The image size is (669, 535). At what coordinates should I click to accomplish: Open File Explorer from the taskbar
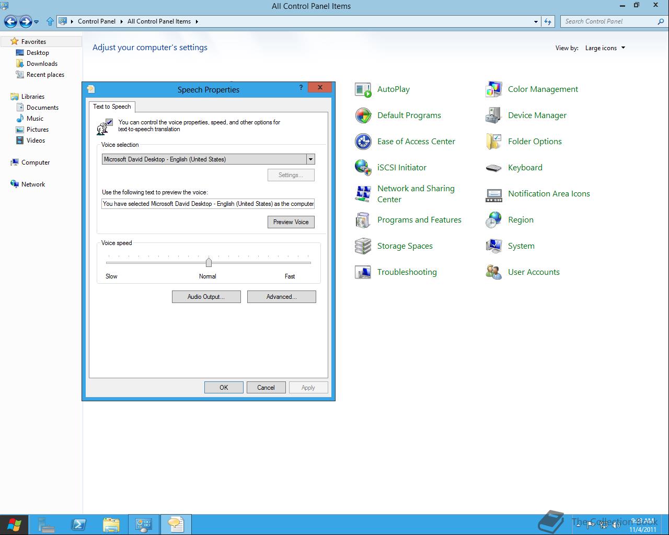coord(111,525)
